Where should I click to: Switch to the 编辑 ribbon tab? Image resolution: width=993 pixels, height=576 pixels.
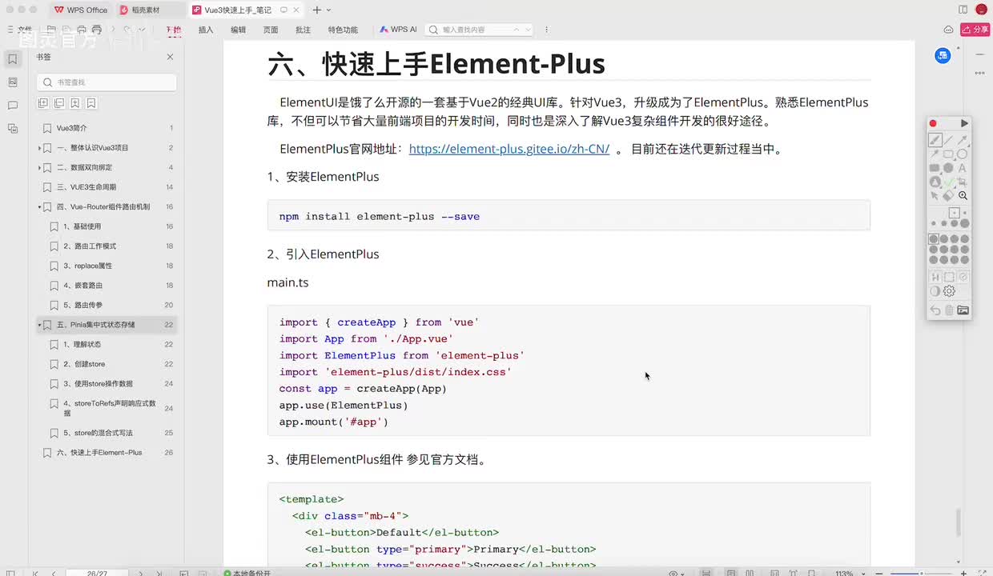(x=239, y=30)
